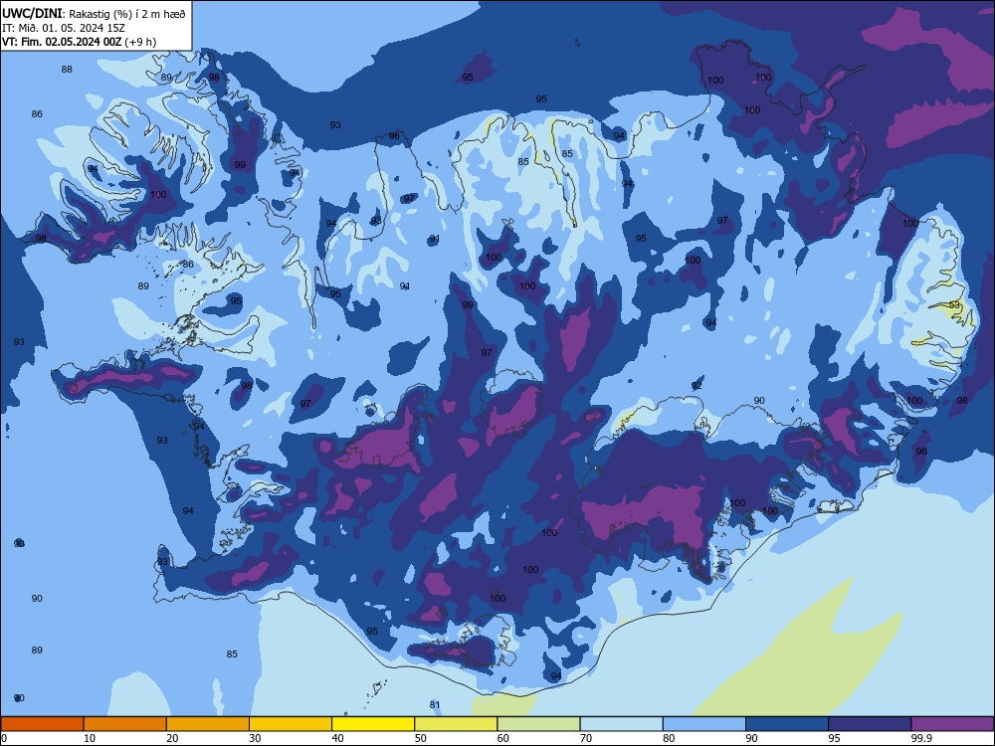This screenshot has height=746, width=995.
Task: Select the yellow-green 50–60 legend swatch
Action: tap(456, 724)
